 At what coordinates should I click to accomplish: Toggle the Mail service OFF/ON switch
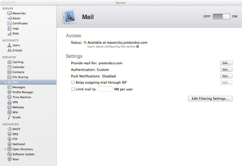click(x=221, y=17)
